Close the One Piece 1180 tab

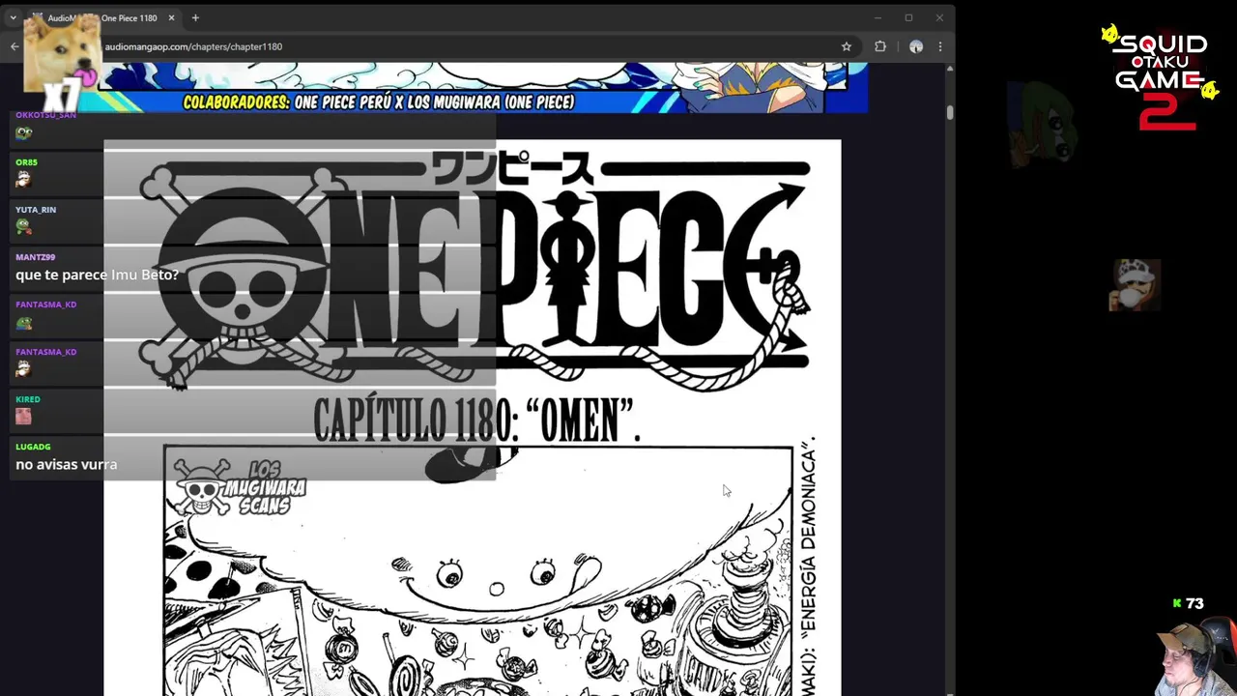coord(172,17)
